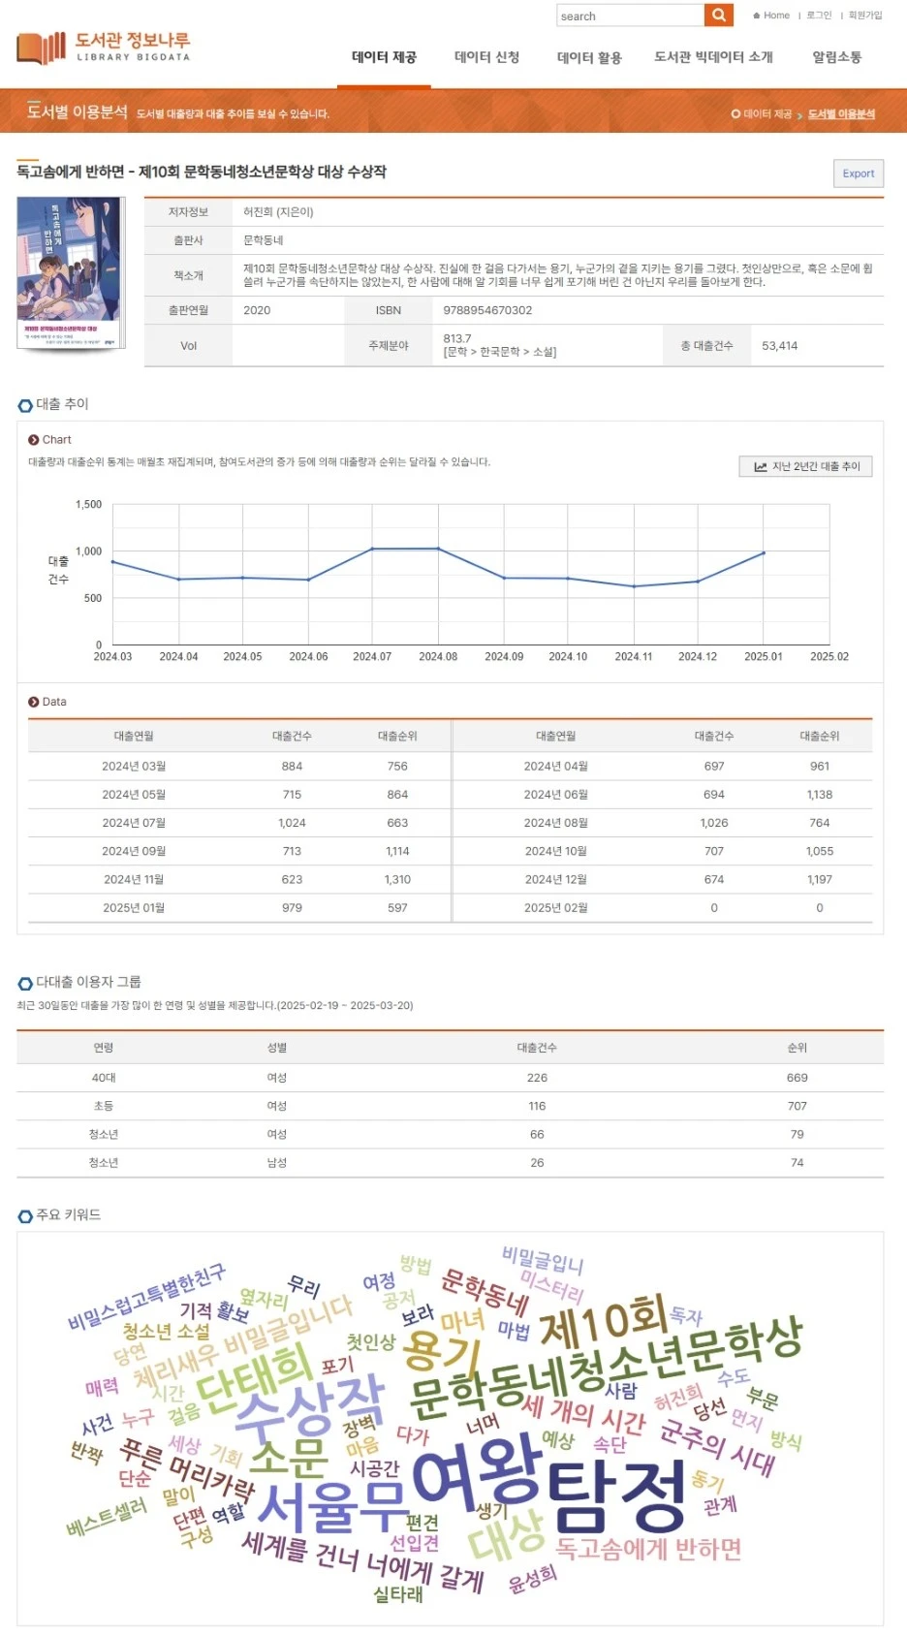907x1636 pixels.
Task: Click the book cover thumbnail
Action: (x=70, y=273)
